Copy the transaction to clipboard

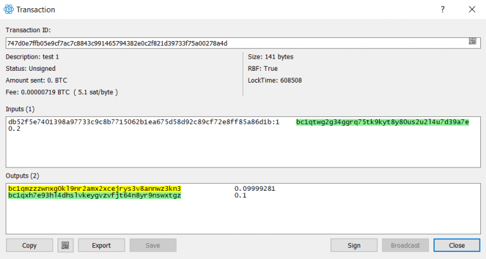click(30, 245)
